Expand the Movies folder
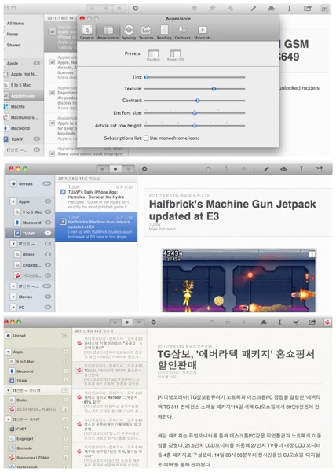Screen dimensions: 336x472 pos(13,297)
